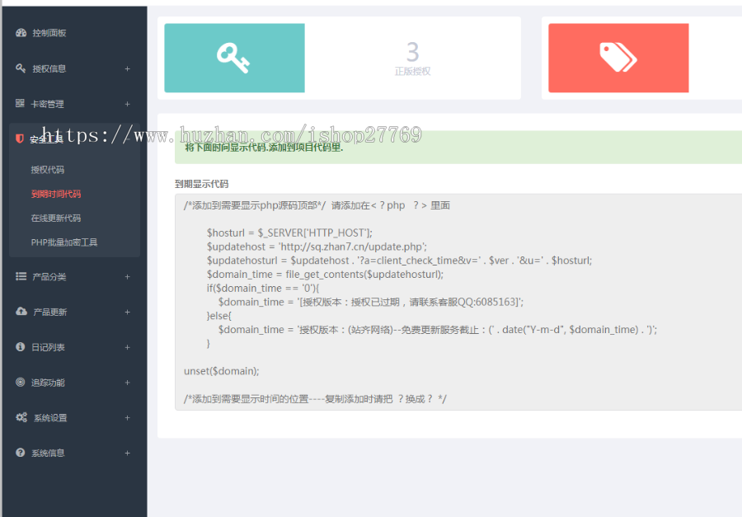Click the list icon beside 产品分类

(21, 276)
